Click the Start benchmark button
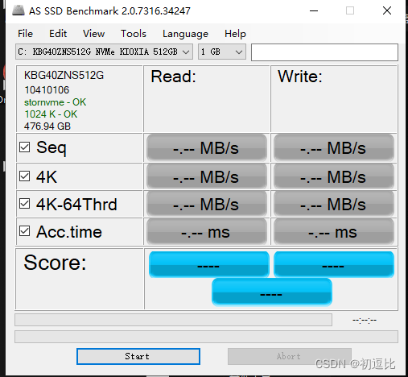The image size is (408, 377). point(138,356)
